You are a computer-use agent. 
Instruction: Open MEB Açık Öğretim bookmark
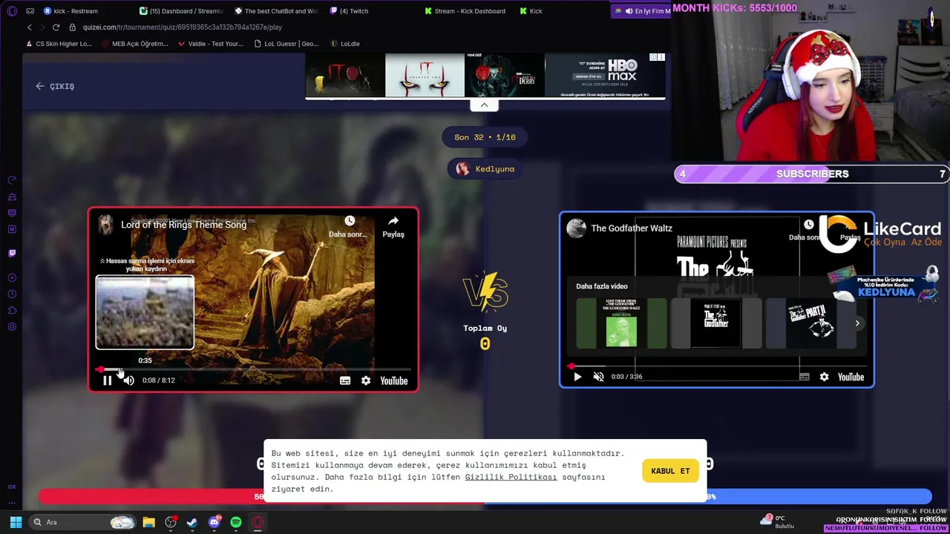pyautogui.click(x=134, y=44)
